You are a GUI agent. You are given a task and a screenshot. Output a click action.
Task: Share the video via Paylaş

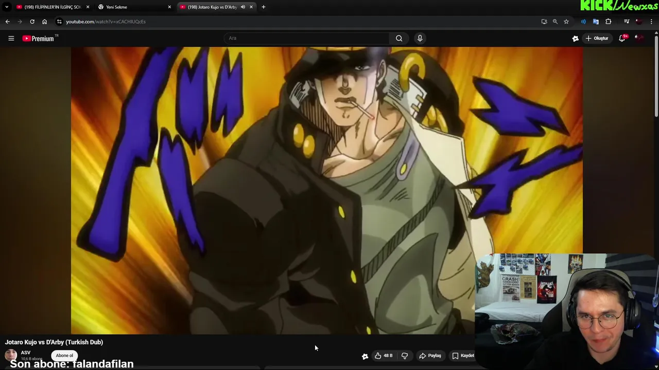pos(430,356)
